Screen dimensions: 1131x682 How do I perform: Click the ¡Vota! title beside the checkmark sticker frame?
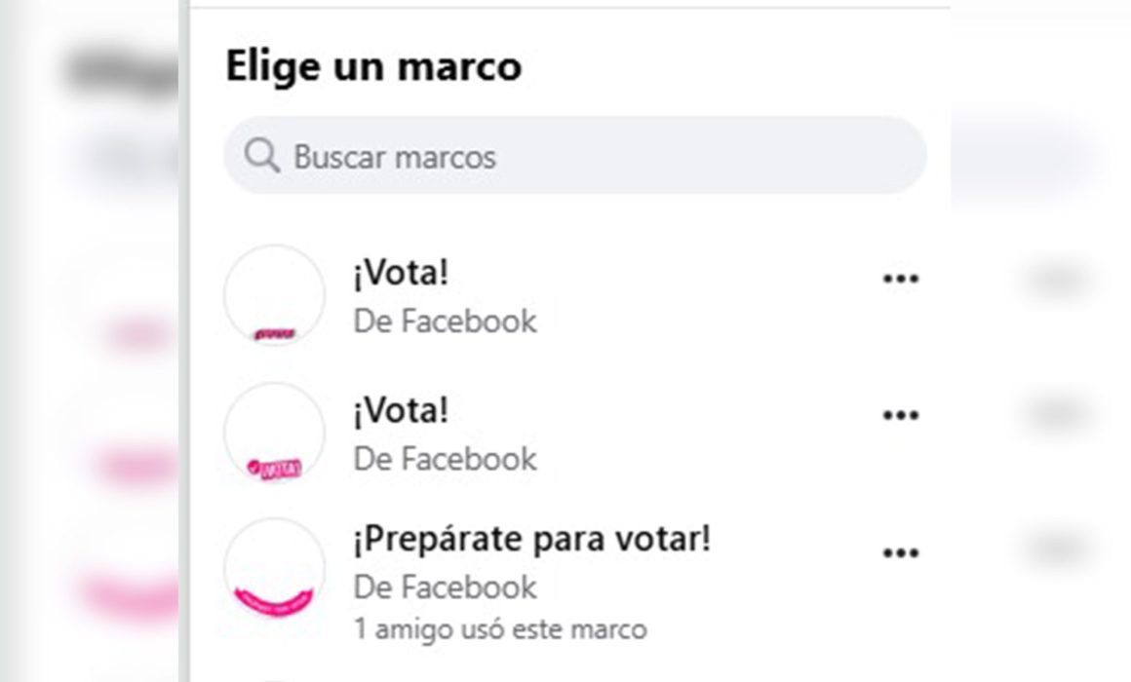[401, 411]
